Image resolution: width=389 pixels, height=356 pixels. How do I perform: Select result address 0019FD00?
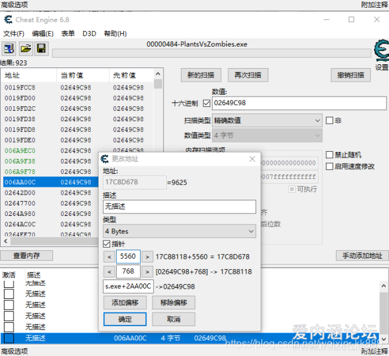(x=20, y=98)
